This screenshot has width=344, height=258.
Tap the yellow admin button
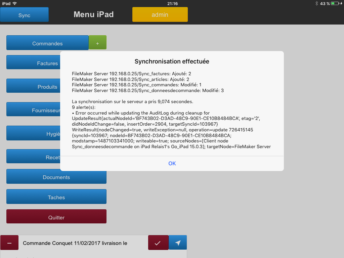coord(160,14)
